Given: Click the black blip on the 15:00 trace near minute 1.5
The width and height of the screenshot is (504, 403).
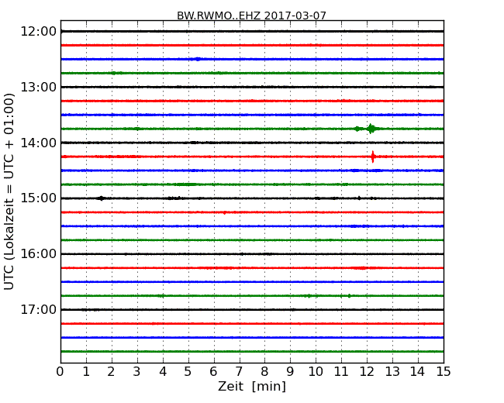Looking at the screenshot, I should pyautogui.click(x=102, y=198).
